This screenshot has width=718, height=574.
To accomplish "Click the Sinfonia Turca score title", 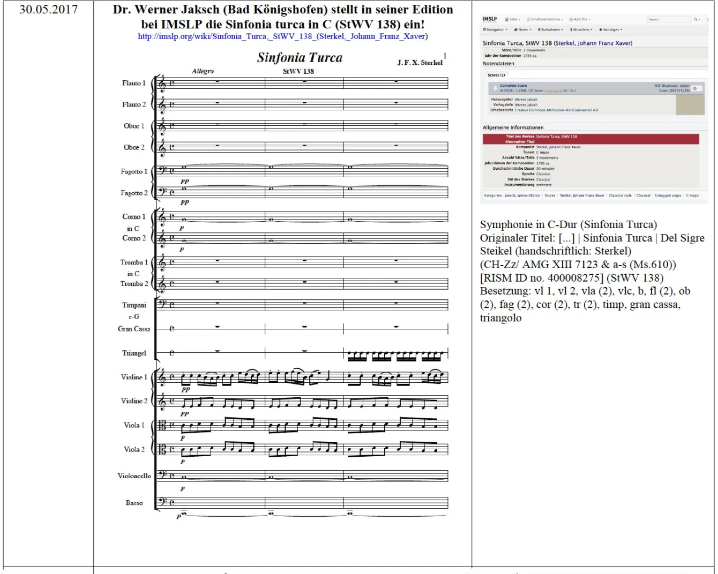I will (x=300, y=58).
